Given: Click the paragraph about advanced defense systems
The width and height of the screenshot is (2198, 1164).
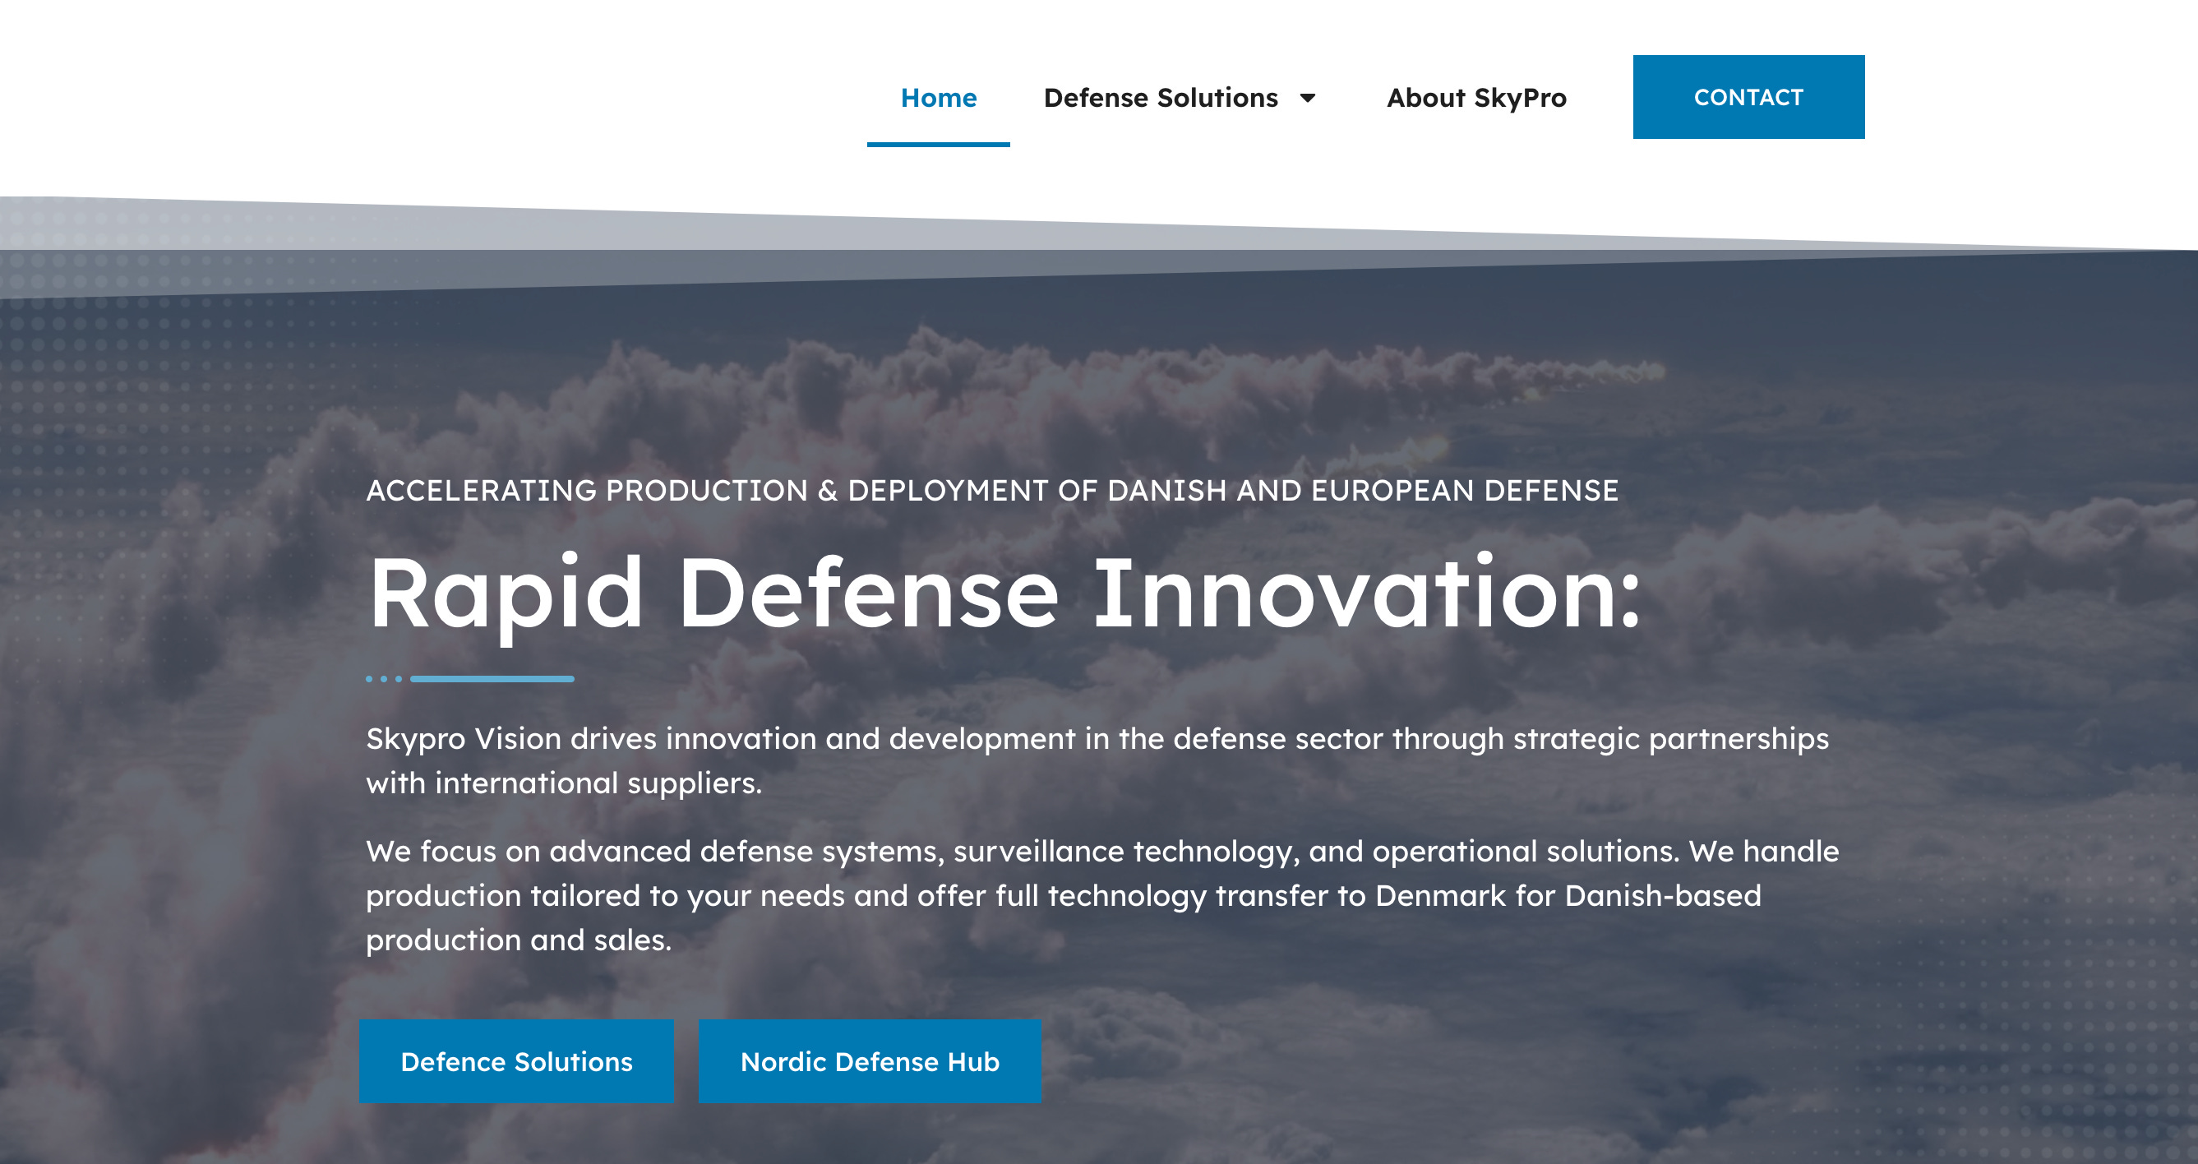Looking at the screenshot, I should [x=1101, y=894].
